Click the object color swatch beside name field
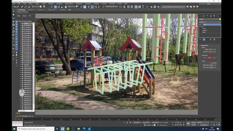 [220, 19]
